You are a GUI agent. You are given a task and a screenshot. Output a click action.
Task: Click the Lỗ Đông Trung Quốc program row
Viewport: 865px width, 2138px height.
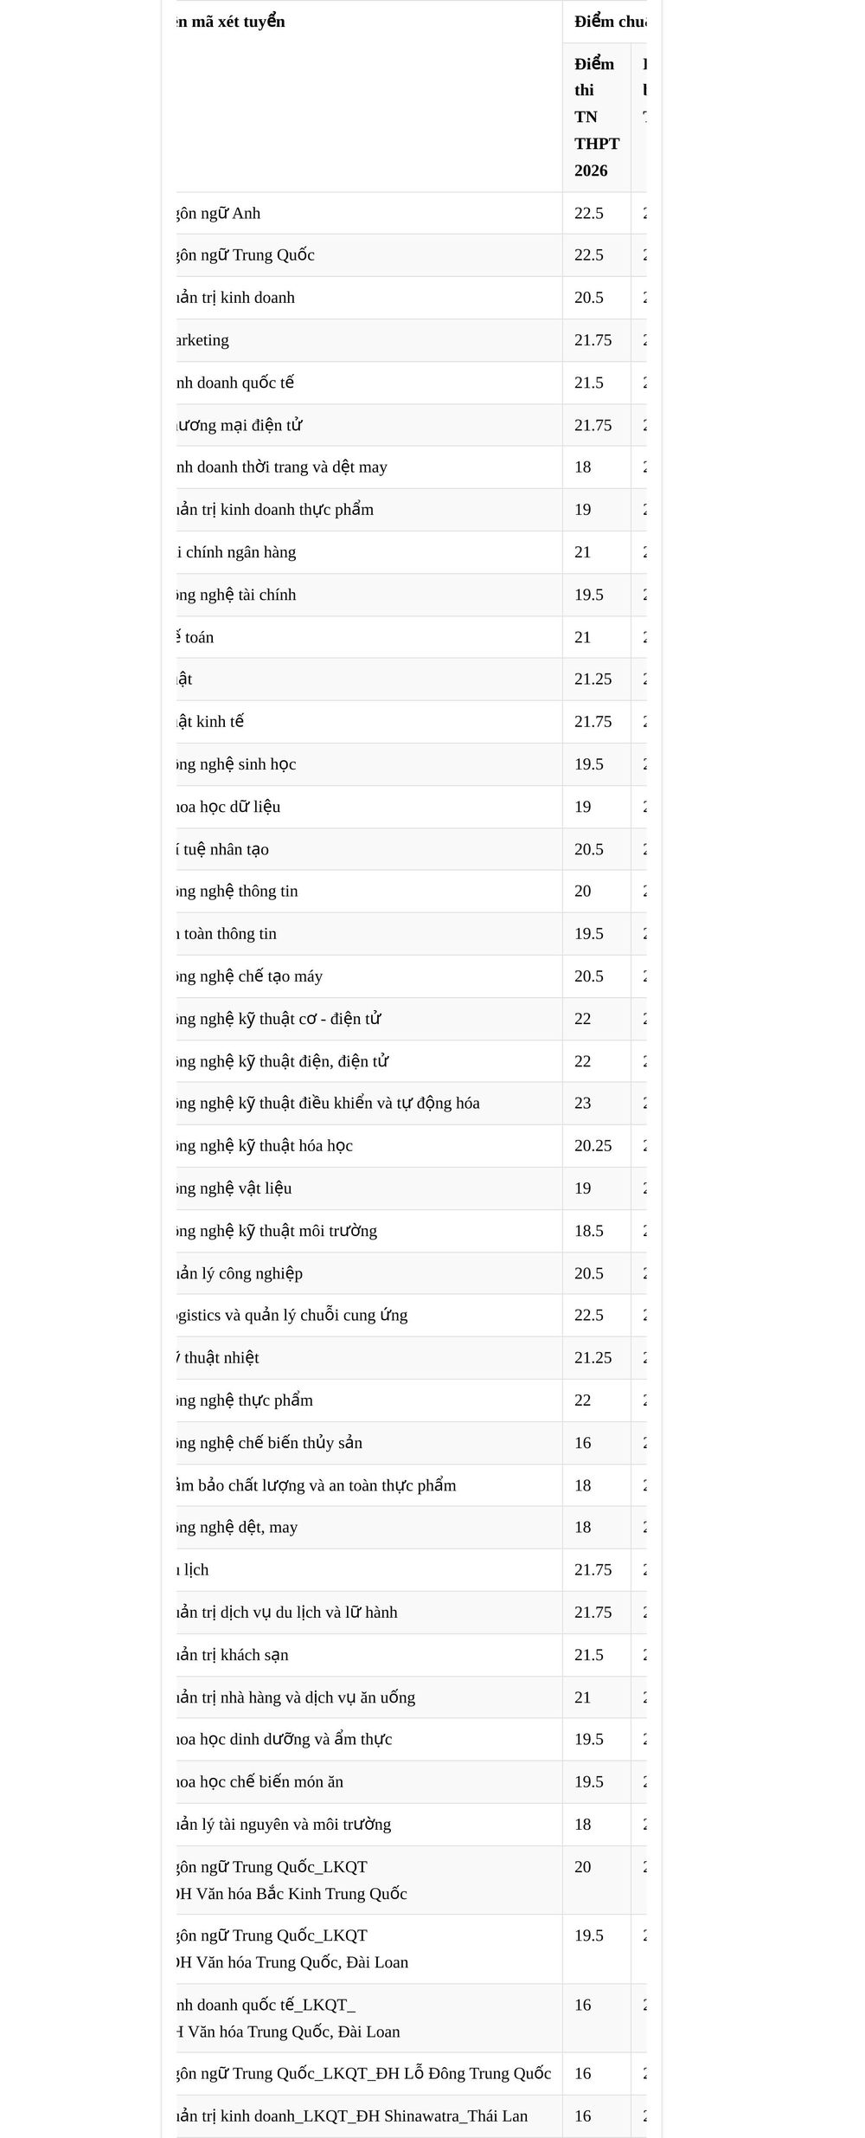[x=412, y=2073]
